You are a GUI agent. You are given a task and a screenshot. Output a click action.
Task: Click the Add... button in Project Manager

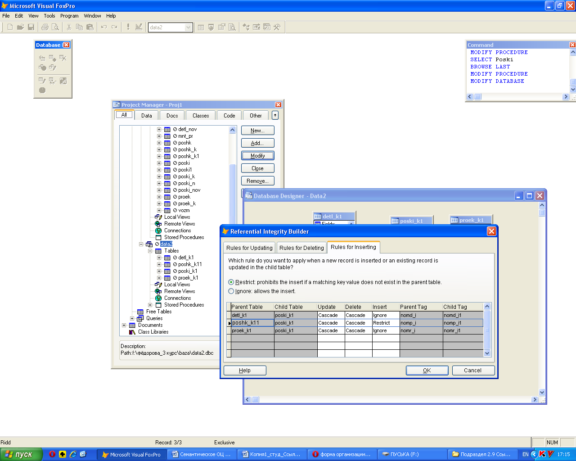[x=258, y=143]
